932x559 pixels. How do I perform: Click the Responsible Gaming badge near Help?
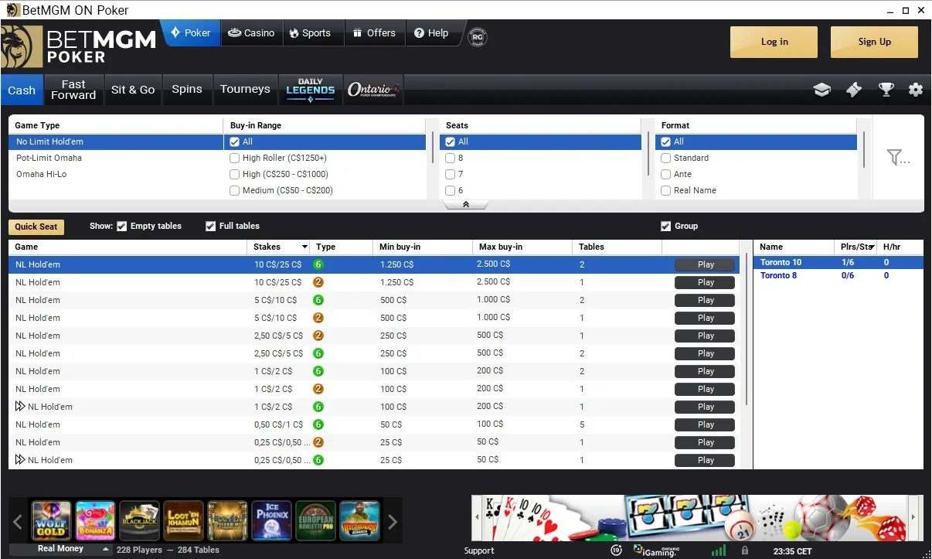477,36
